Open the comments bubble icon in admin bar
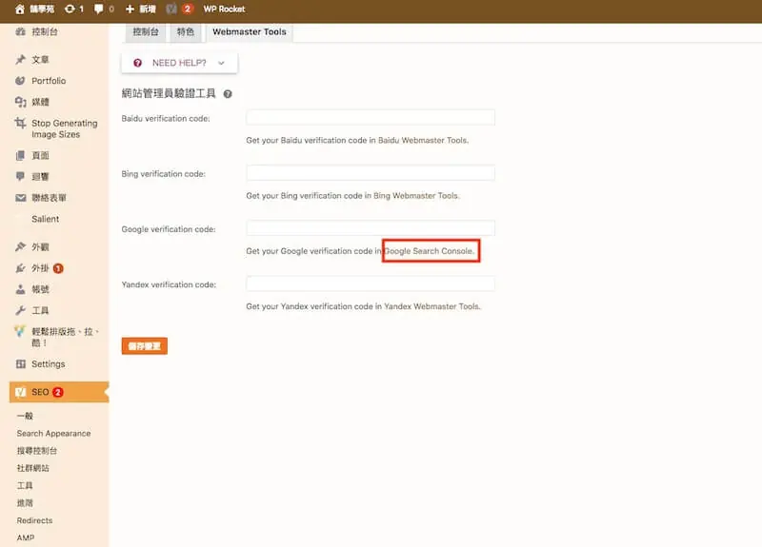This screenshot has width=762, height=547. pyautogui.click(x=99, y=9)
